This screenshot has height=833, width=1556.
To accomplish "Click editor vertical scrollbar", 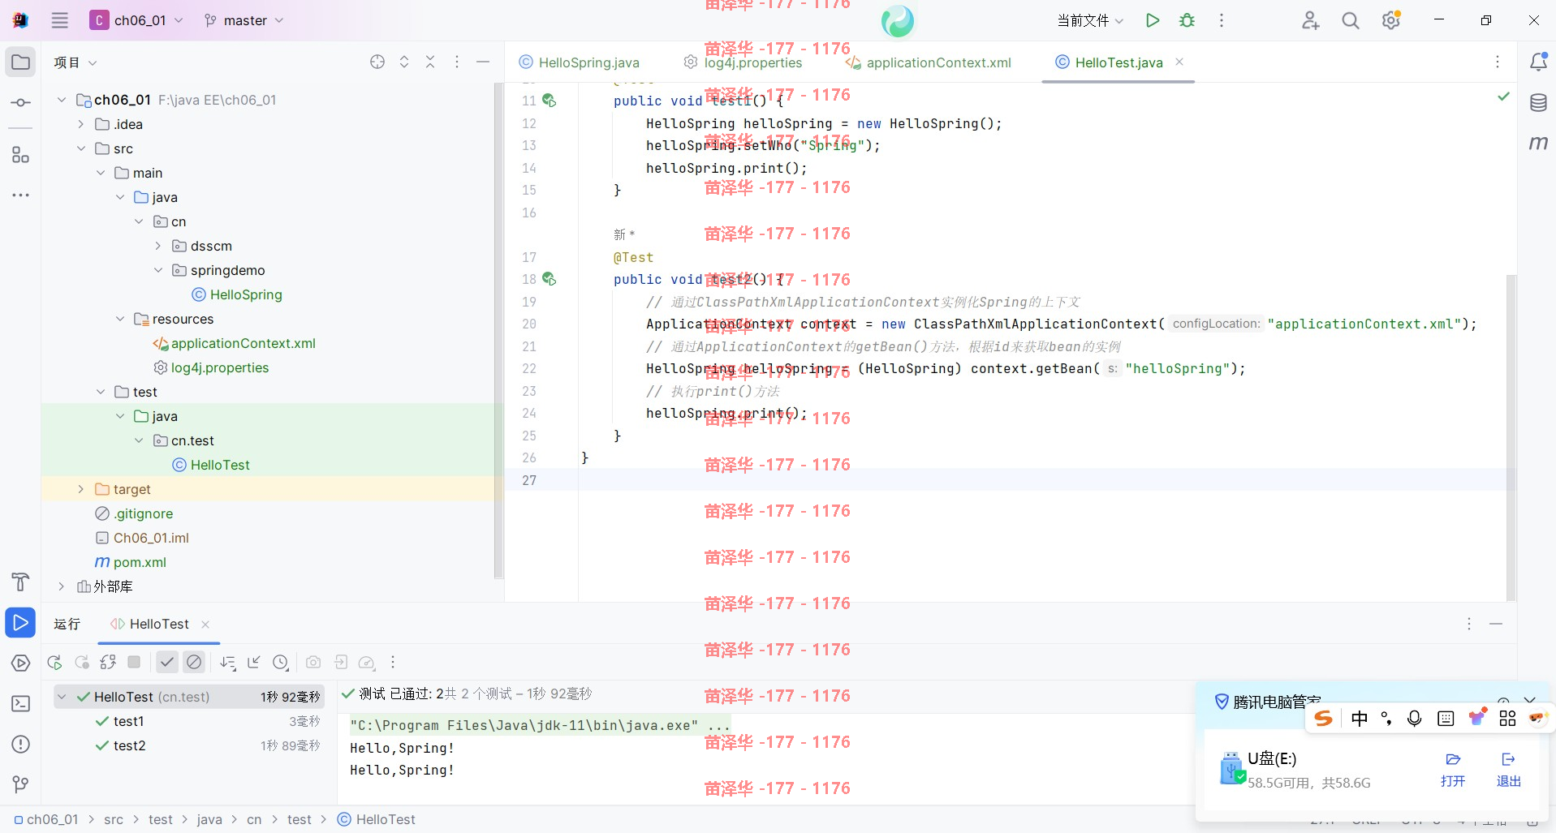I will coord(1511,438).
